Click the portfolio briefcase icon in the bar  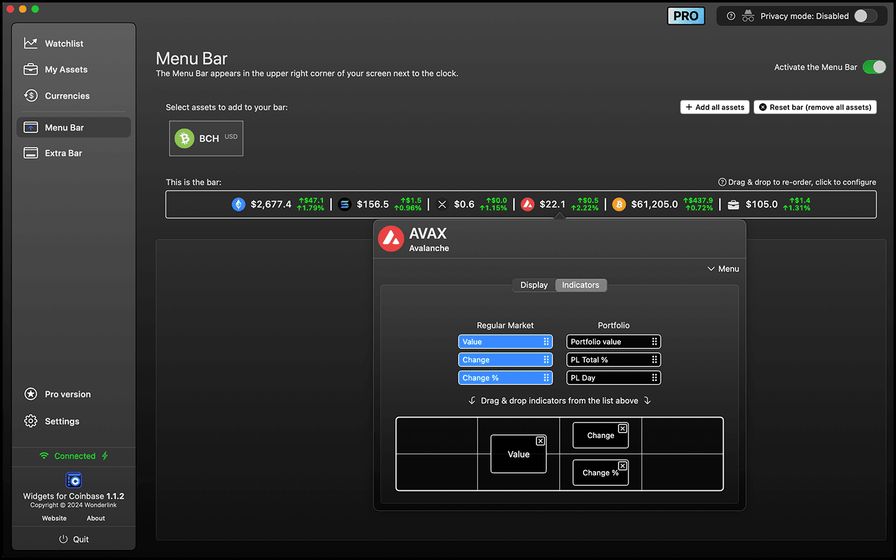pos(732,204)
